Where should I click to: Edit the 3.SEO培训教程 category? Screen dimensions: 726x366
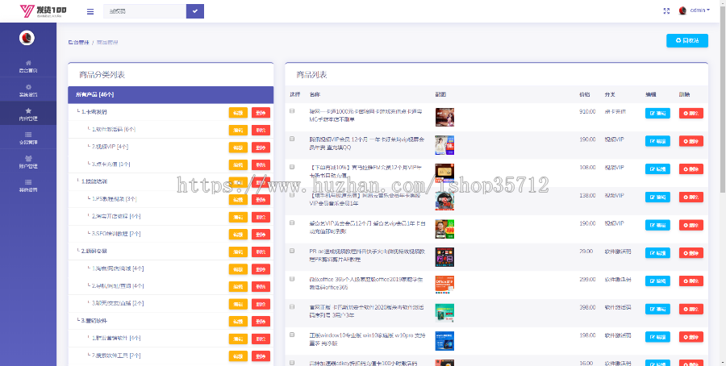point(238,234)
